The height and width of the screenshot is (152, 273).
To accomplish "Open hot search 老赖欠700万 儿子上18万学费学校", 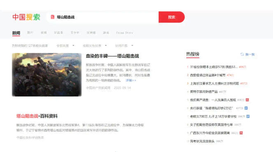I will [213, 116].
